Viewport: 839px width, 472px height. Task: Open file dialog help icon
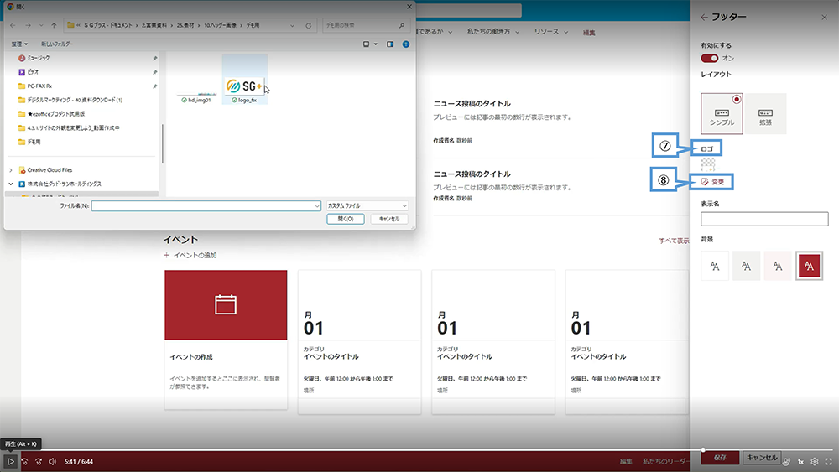(x=406, y=44)
